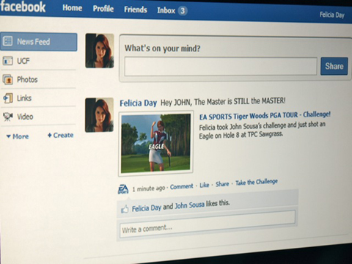Open the News Feed sidebar icon
Screen dimensions: 352x264
[7, 41]
